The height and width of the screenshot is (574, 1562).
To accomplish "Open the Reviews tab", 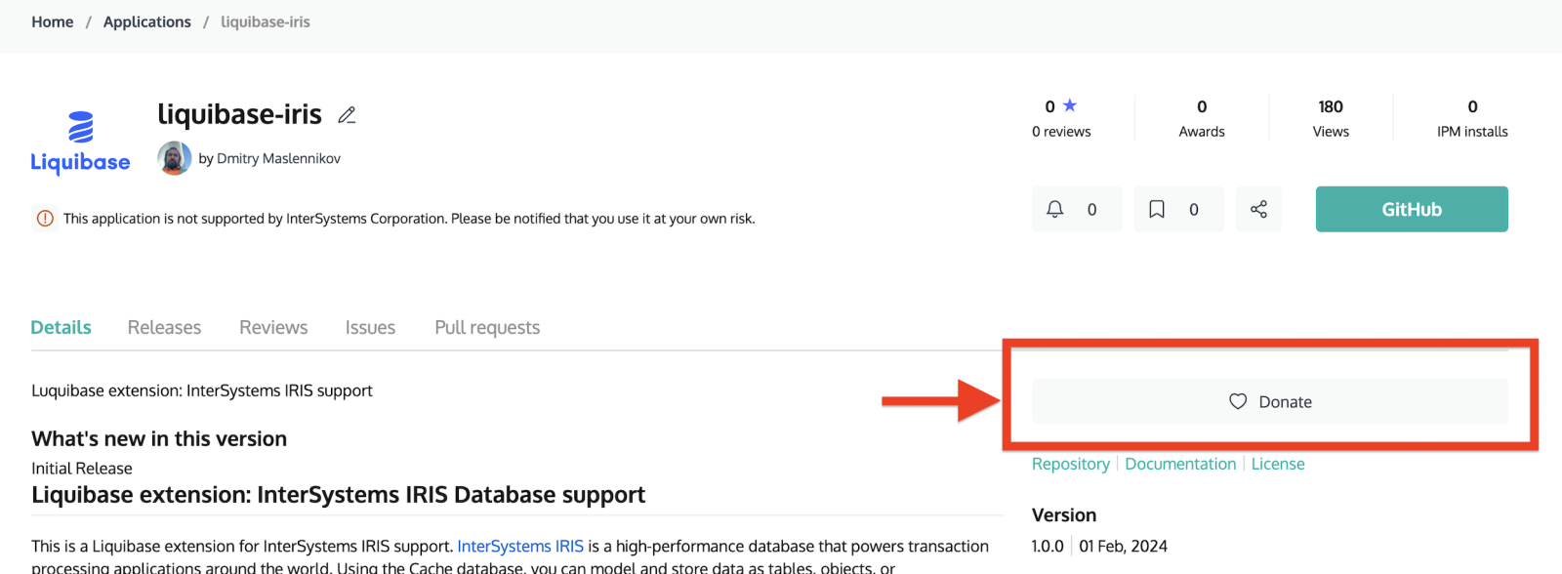I will coord(273,328).
